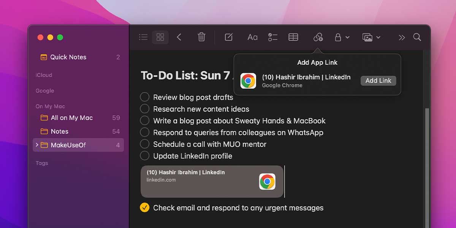
Task: Open the media dropdown arrow
Action: point(378,38)
